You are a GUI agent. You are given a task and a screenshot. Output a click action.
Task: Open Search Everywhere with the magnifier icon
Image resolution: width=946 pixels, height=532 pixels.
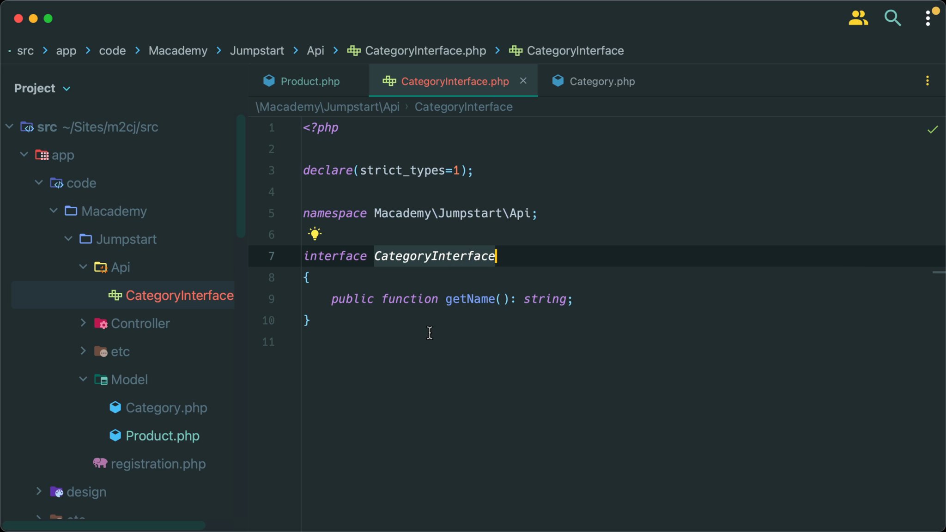[x=892, y=18]
